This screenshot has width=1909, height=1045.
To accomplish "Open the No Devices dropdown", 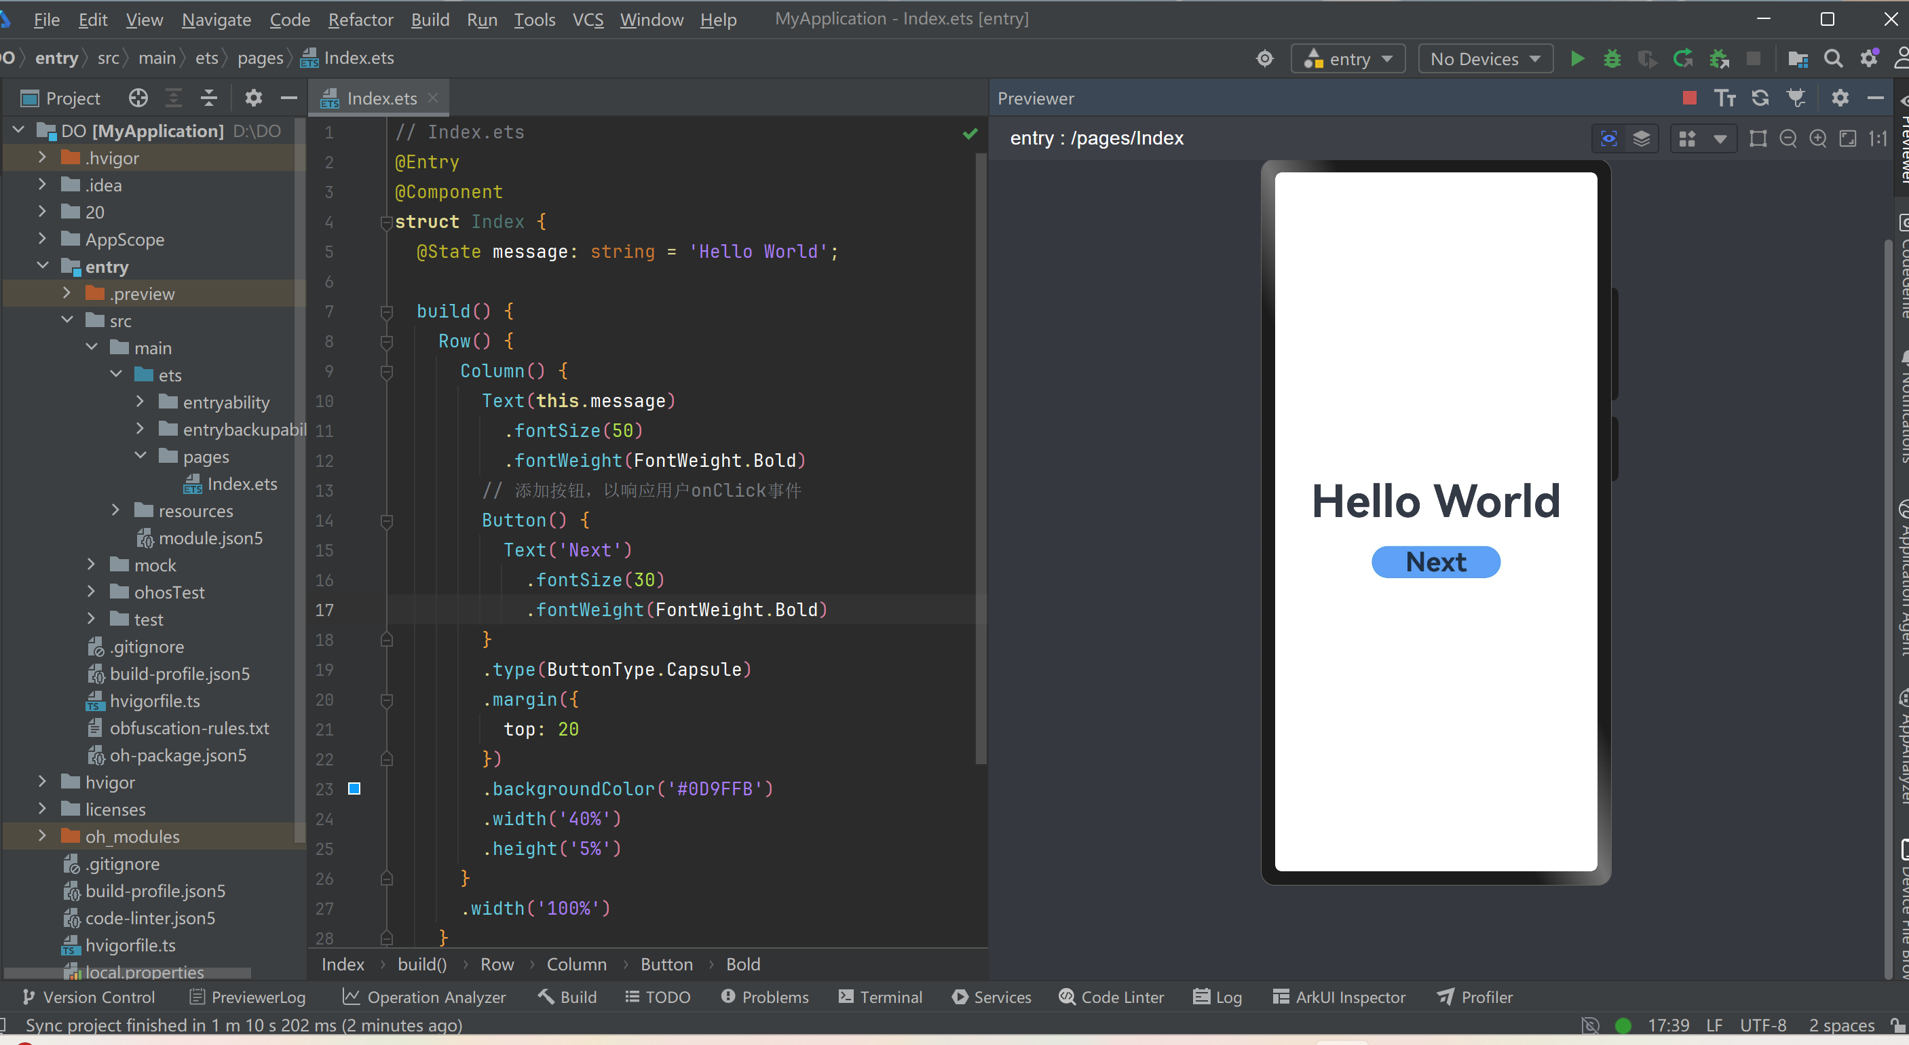I will point(1485,58).
